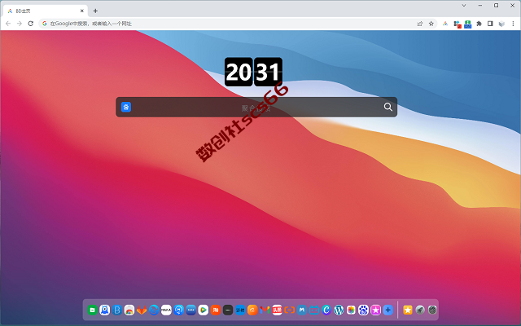This screenshot has width=521, height=326.
Task: Open the orange Taobao dock icon
Action: (215, 310)
